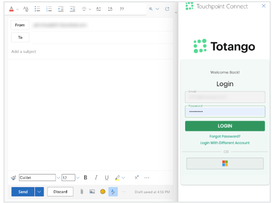Open the font color dropdown arrow
Viewport: 272px width, 203px height.
(x=18, y=9)
